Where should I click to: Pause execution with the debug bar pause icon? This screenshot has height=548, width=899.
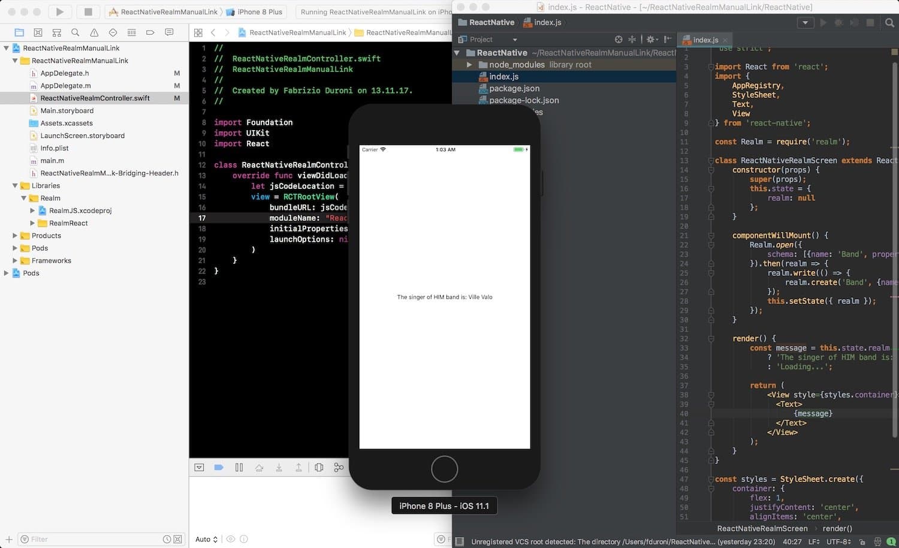pos(239,467)
